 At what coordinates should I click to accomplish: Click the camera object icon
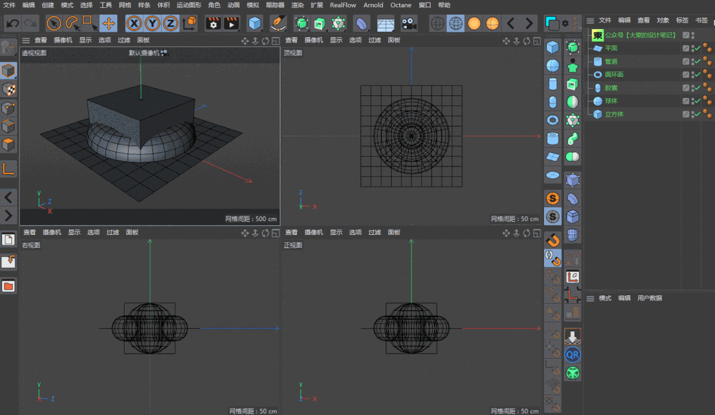409,24
